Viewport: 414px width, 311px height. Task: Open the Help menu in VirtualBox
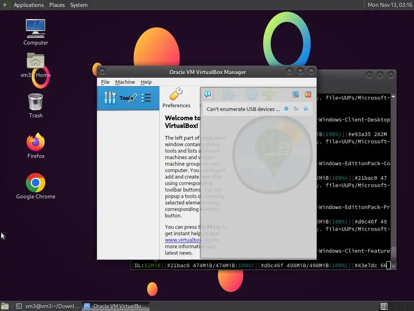coord(146,82)
